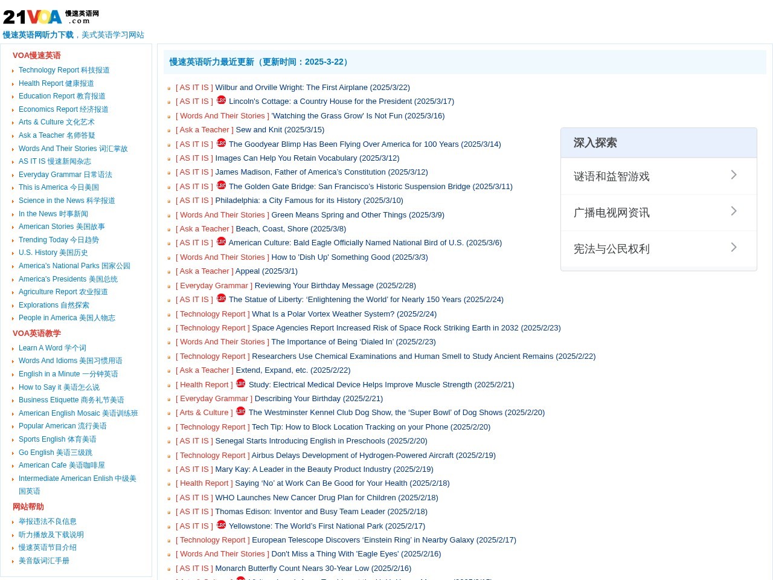Viewport: 773px width, 580px height.
Task: Click LRC icon next to Goodyear Blimp article
Action: (x=221, y=143)
